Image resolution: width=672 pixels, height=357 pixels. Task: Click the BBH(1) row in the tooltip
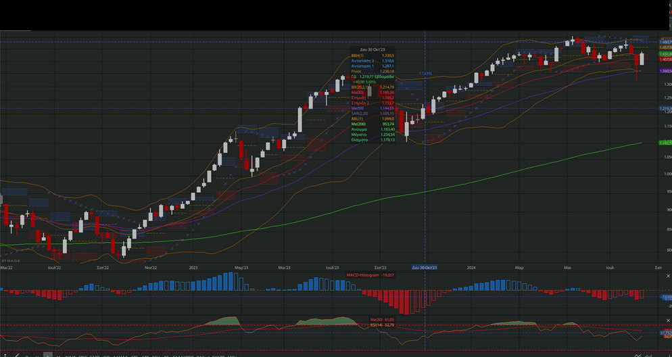(x=373, y=55)
